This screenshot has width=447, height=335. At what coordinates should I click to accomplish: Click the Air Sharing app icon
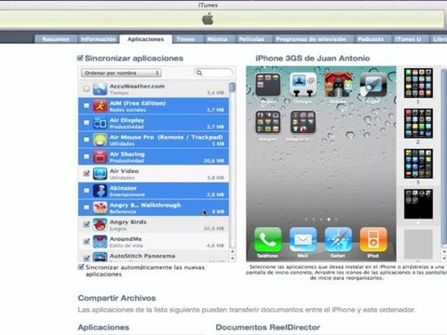click(x=100, y=157)
